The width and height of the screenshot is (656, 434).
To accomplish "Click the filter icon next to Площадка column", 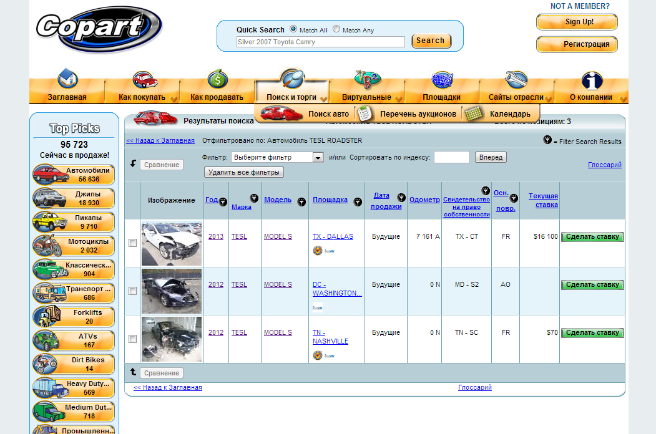I will click(x=358, y=202).
